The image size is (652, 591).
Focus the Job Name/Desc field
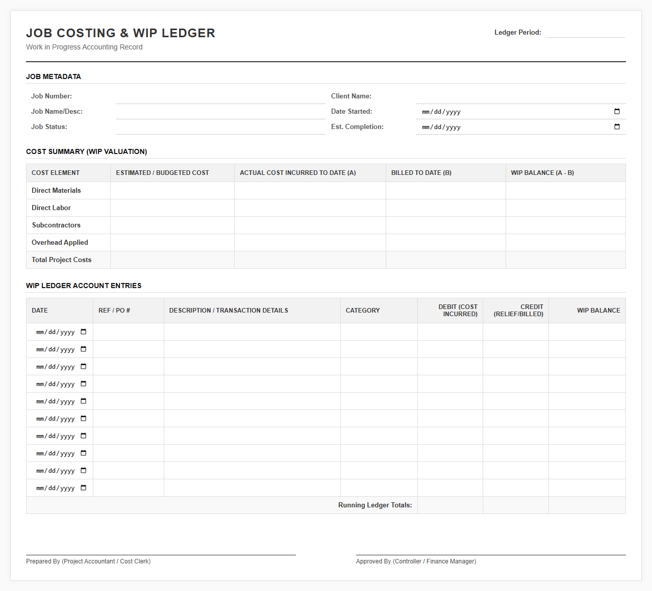point(221,112)
